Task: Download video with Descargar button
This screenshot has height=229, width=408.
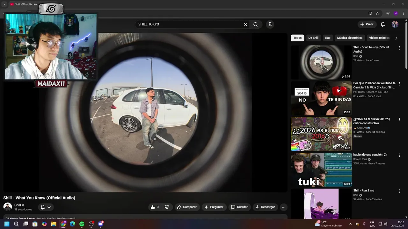Action: [x=265, y=207]
